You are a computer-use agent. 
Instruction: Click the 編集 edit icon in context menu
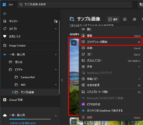[83, 36]
